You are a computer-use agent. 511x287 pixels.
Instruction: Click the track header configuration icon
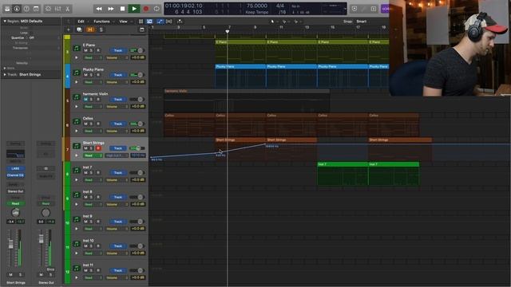(x=142, y=29)
